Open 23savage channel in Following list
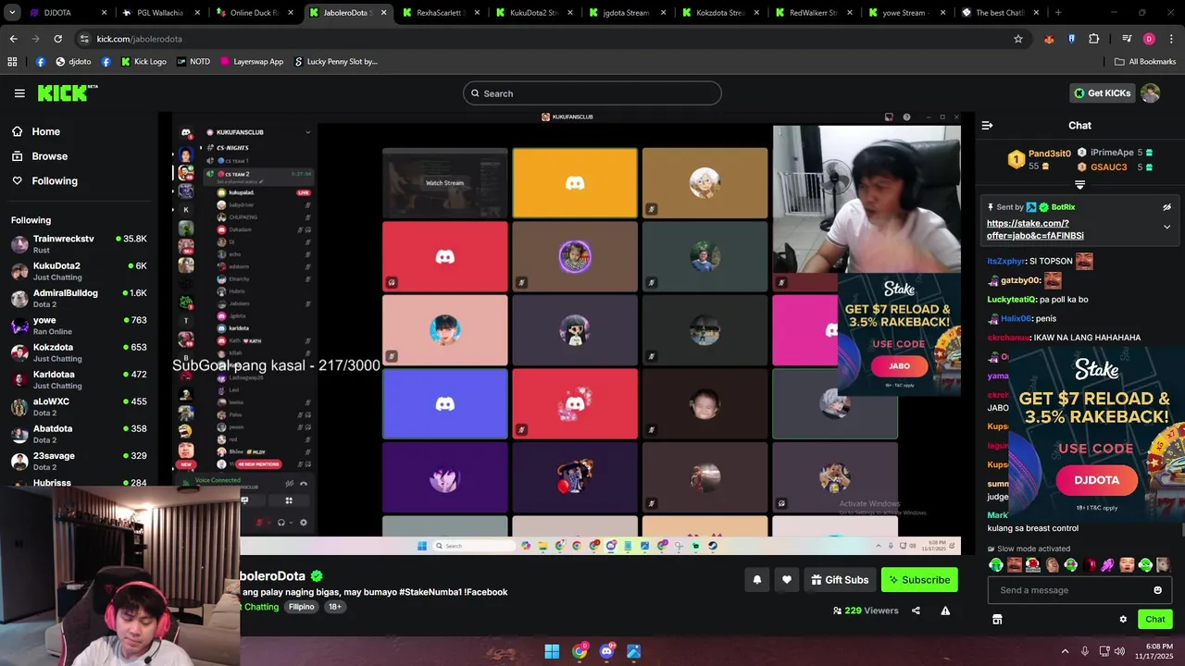 coord(79,461)
